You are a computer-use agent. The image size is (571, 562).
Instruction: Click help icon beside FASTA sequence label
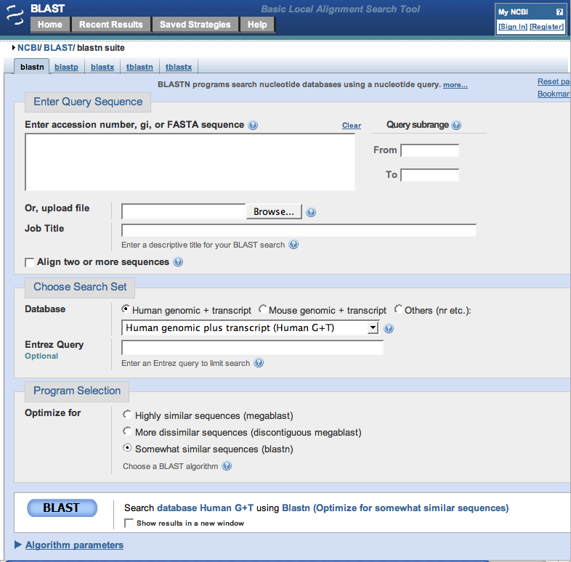tap(253, 125)
